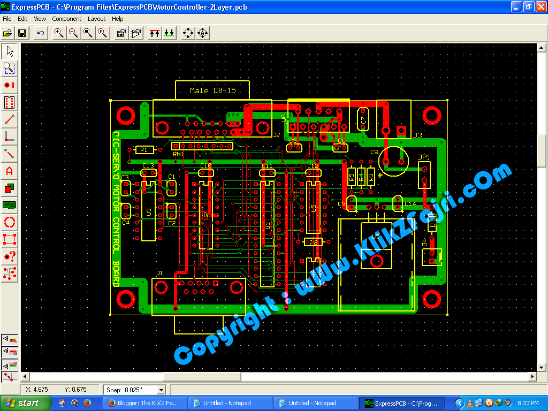Select the U1 chip label on board
This screenshot has height=411, width=548.
tap(268, 226)
